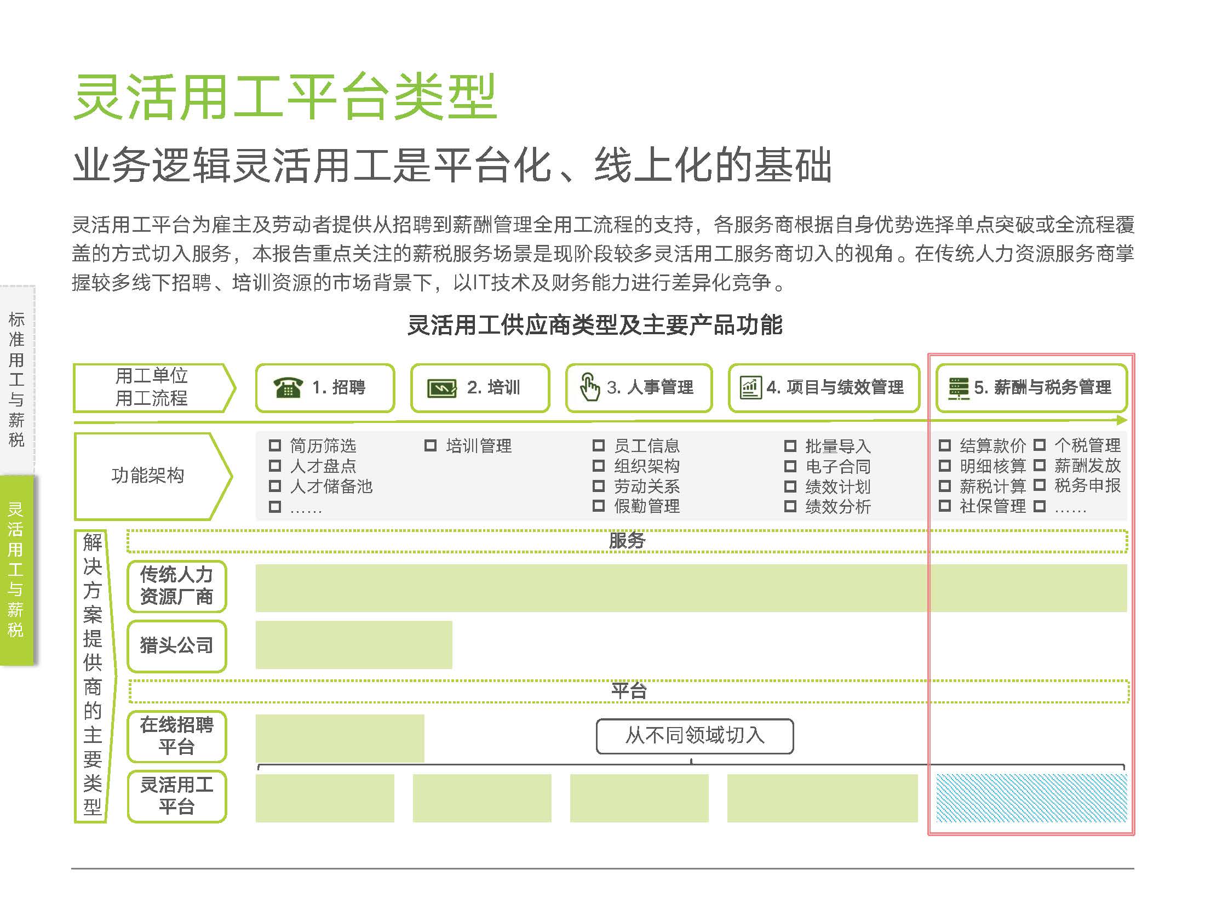Click the training screen icon beside 培训
Screen dimensions: 1205x904
coord(442,388)
